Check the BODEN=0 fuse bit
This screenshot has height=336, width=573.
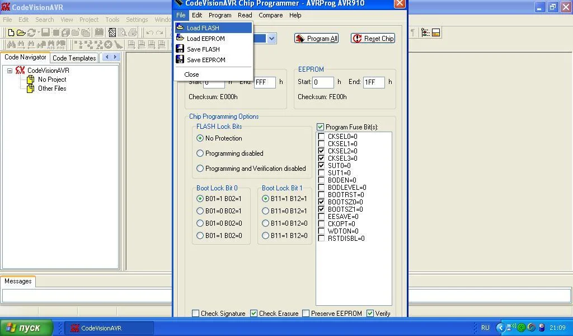321,180
